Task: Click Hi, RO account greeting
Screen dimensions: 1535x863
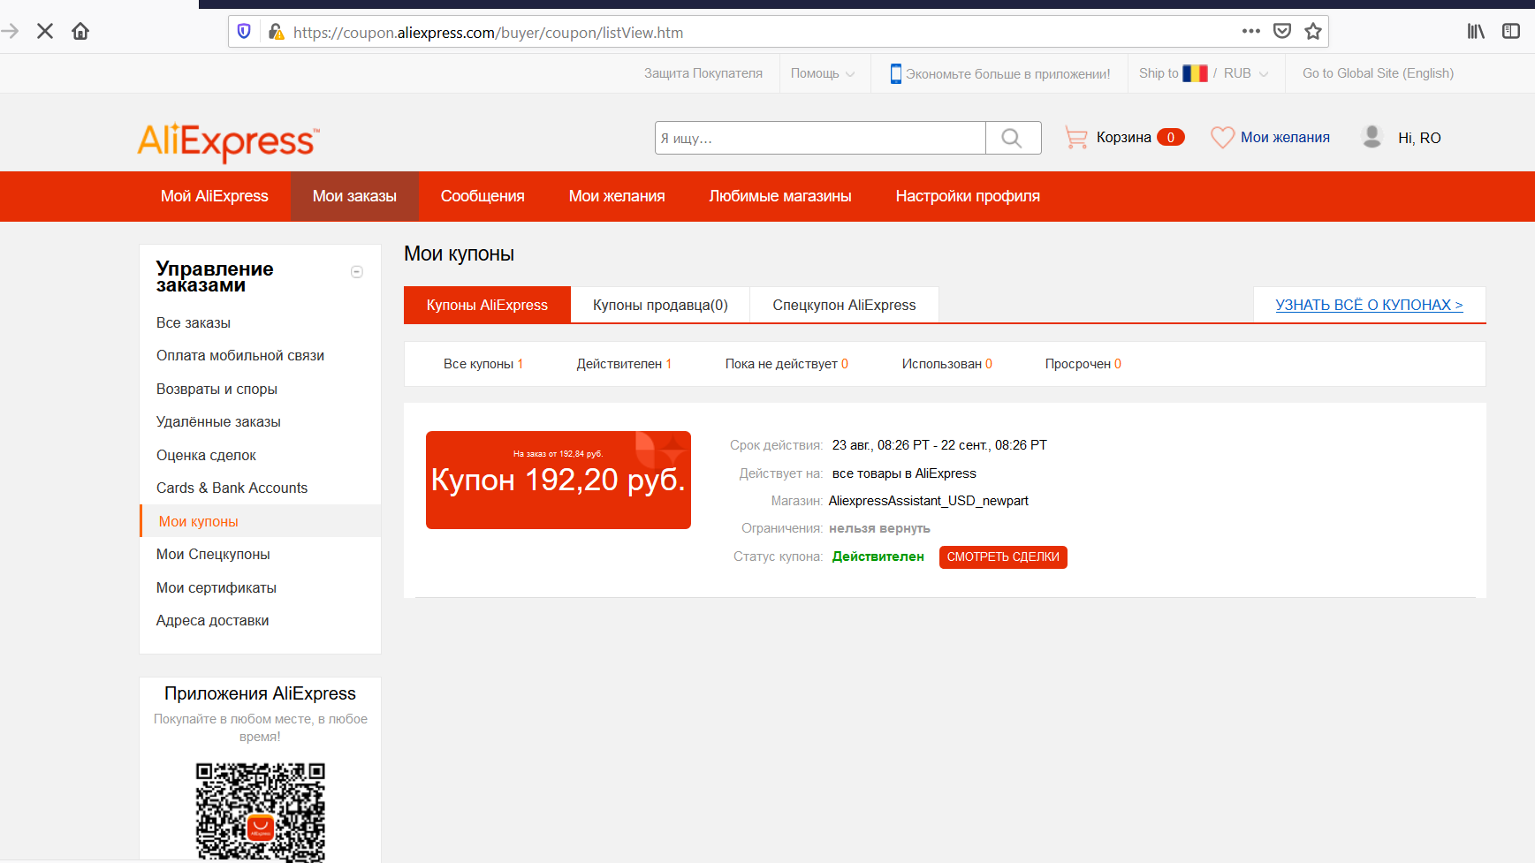Action: [x=1419, y=138]
